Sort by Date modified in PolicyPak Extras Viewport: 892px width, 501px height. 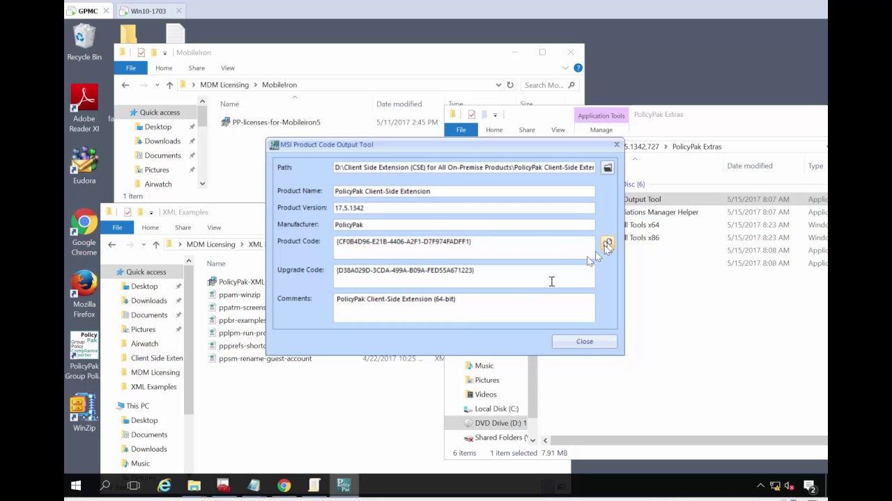tap(749, 166)
